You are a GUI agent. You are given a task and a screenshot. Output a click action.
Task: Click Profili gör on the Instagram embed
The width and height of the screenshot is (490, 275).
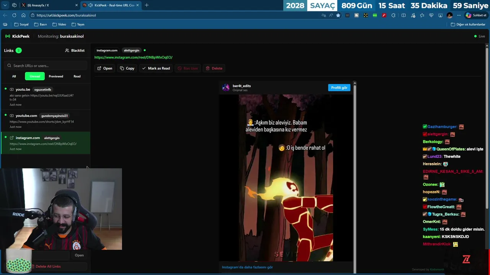click(x=339, y=87)
